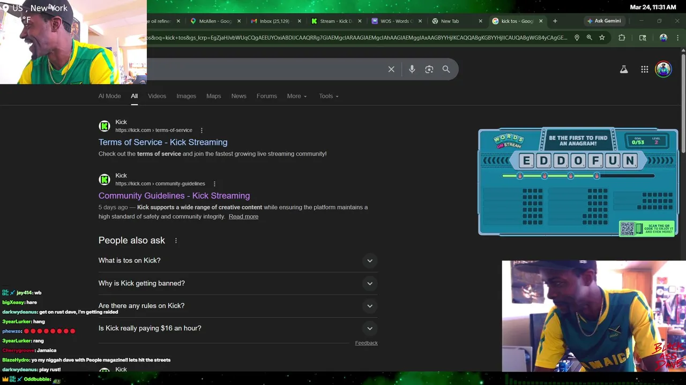Click kick.com terms-of-service URL text
This screenshot has height=385, width=686.
[x=154, y=130]
